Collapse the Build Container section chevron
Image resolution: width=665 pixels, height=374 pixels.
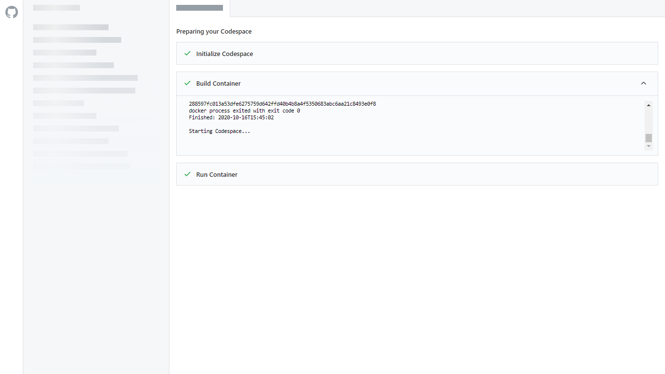point(644,83)
